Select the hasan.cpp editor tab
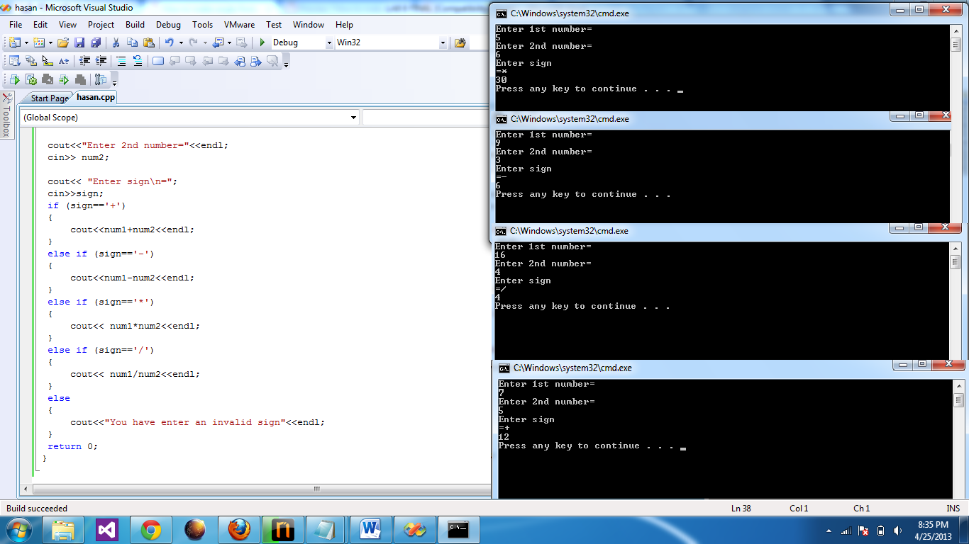This screenshot has height=544, width=969. [95, 97]
